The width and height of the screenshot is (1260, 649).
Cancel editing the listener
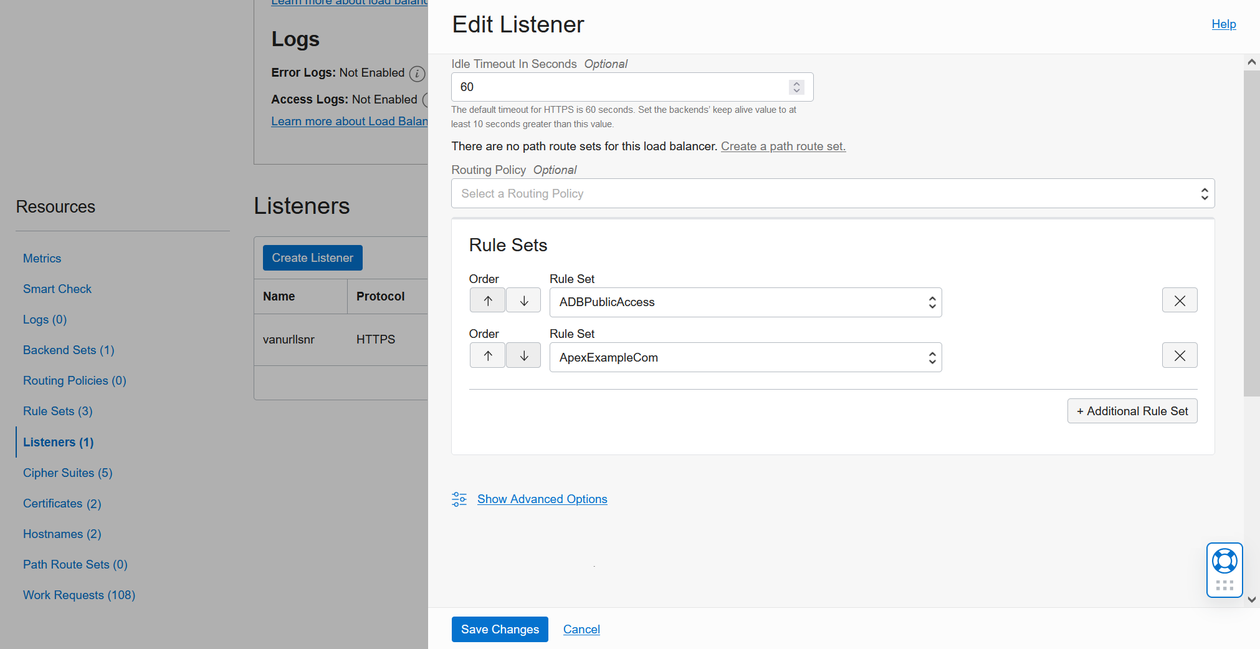(581, 629)
